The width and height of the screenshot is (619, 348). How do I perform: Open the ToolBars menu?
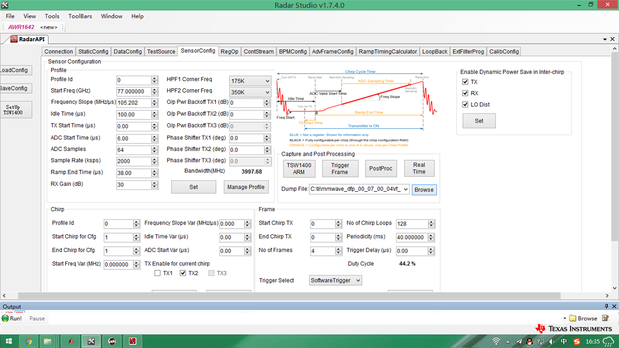pos(80,16)
